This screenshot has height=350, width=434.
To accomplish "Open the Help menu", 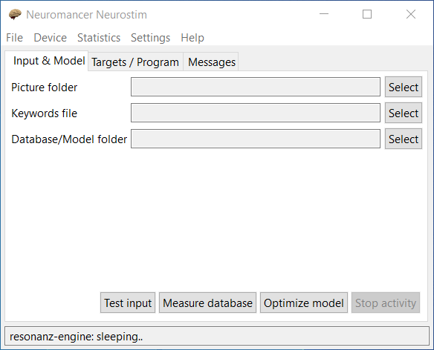I will (192, 38).
